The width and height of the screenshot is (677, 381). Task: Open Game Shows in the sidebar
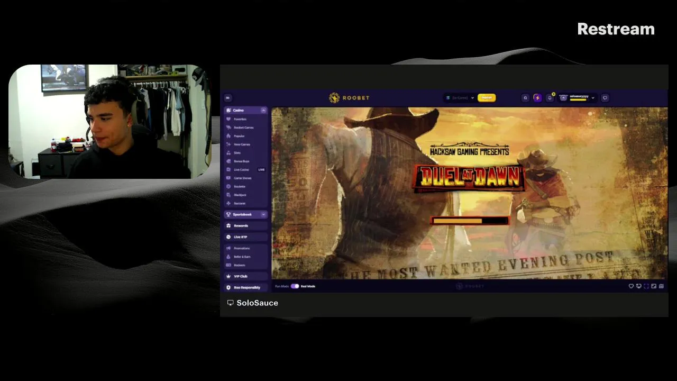pos(246,178)
